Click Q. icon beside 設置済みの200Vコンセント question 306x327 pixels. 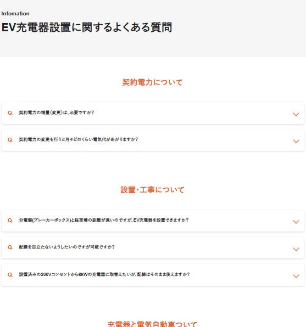tap(10, 275)
